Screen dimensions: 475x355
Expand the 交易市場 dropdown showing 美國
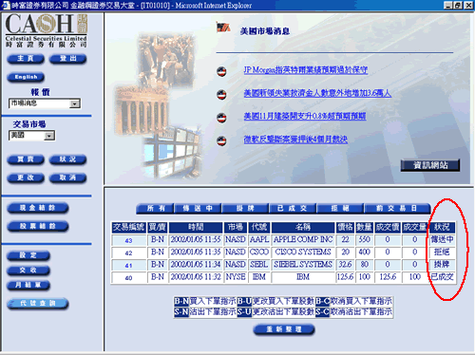tap(49, 136)
